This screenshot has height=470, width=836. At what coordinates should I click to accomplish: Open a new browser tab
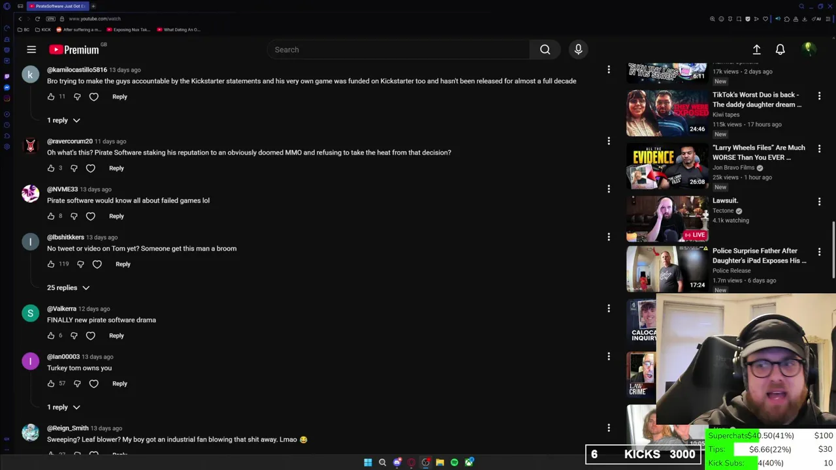[x=93, y=6]
